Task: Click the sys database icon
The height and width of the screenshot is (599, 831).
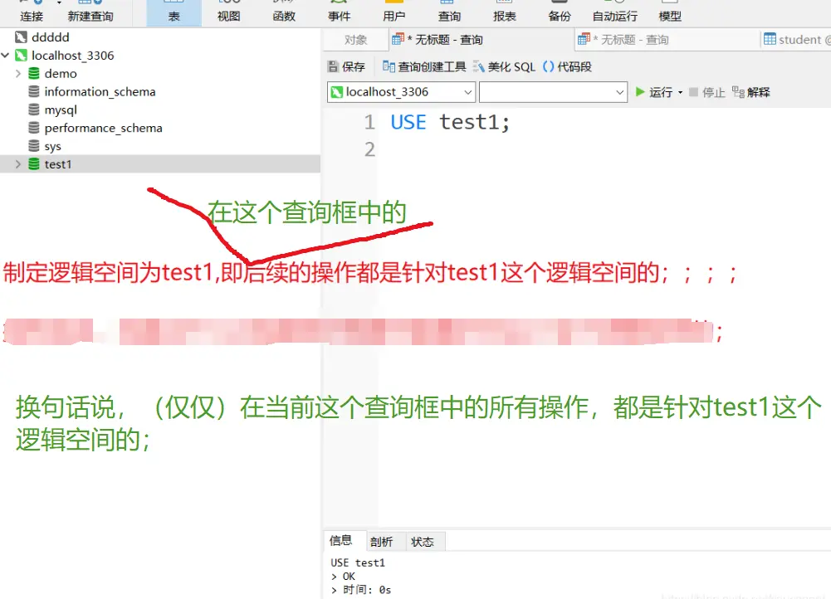Action: point(33,146)
